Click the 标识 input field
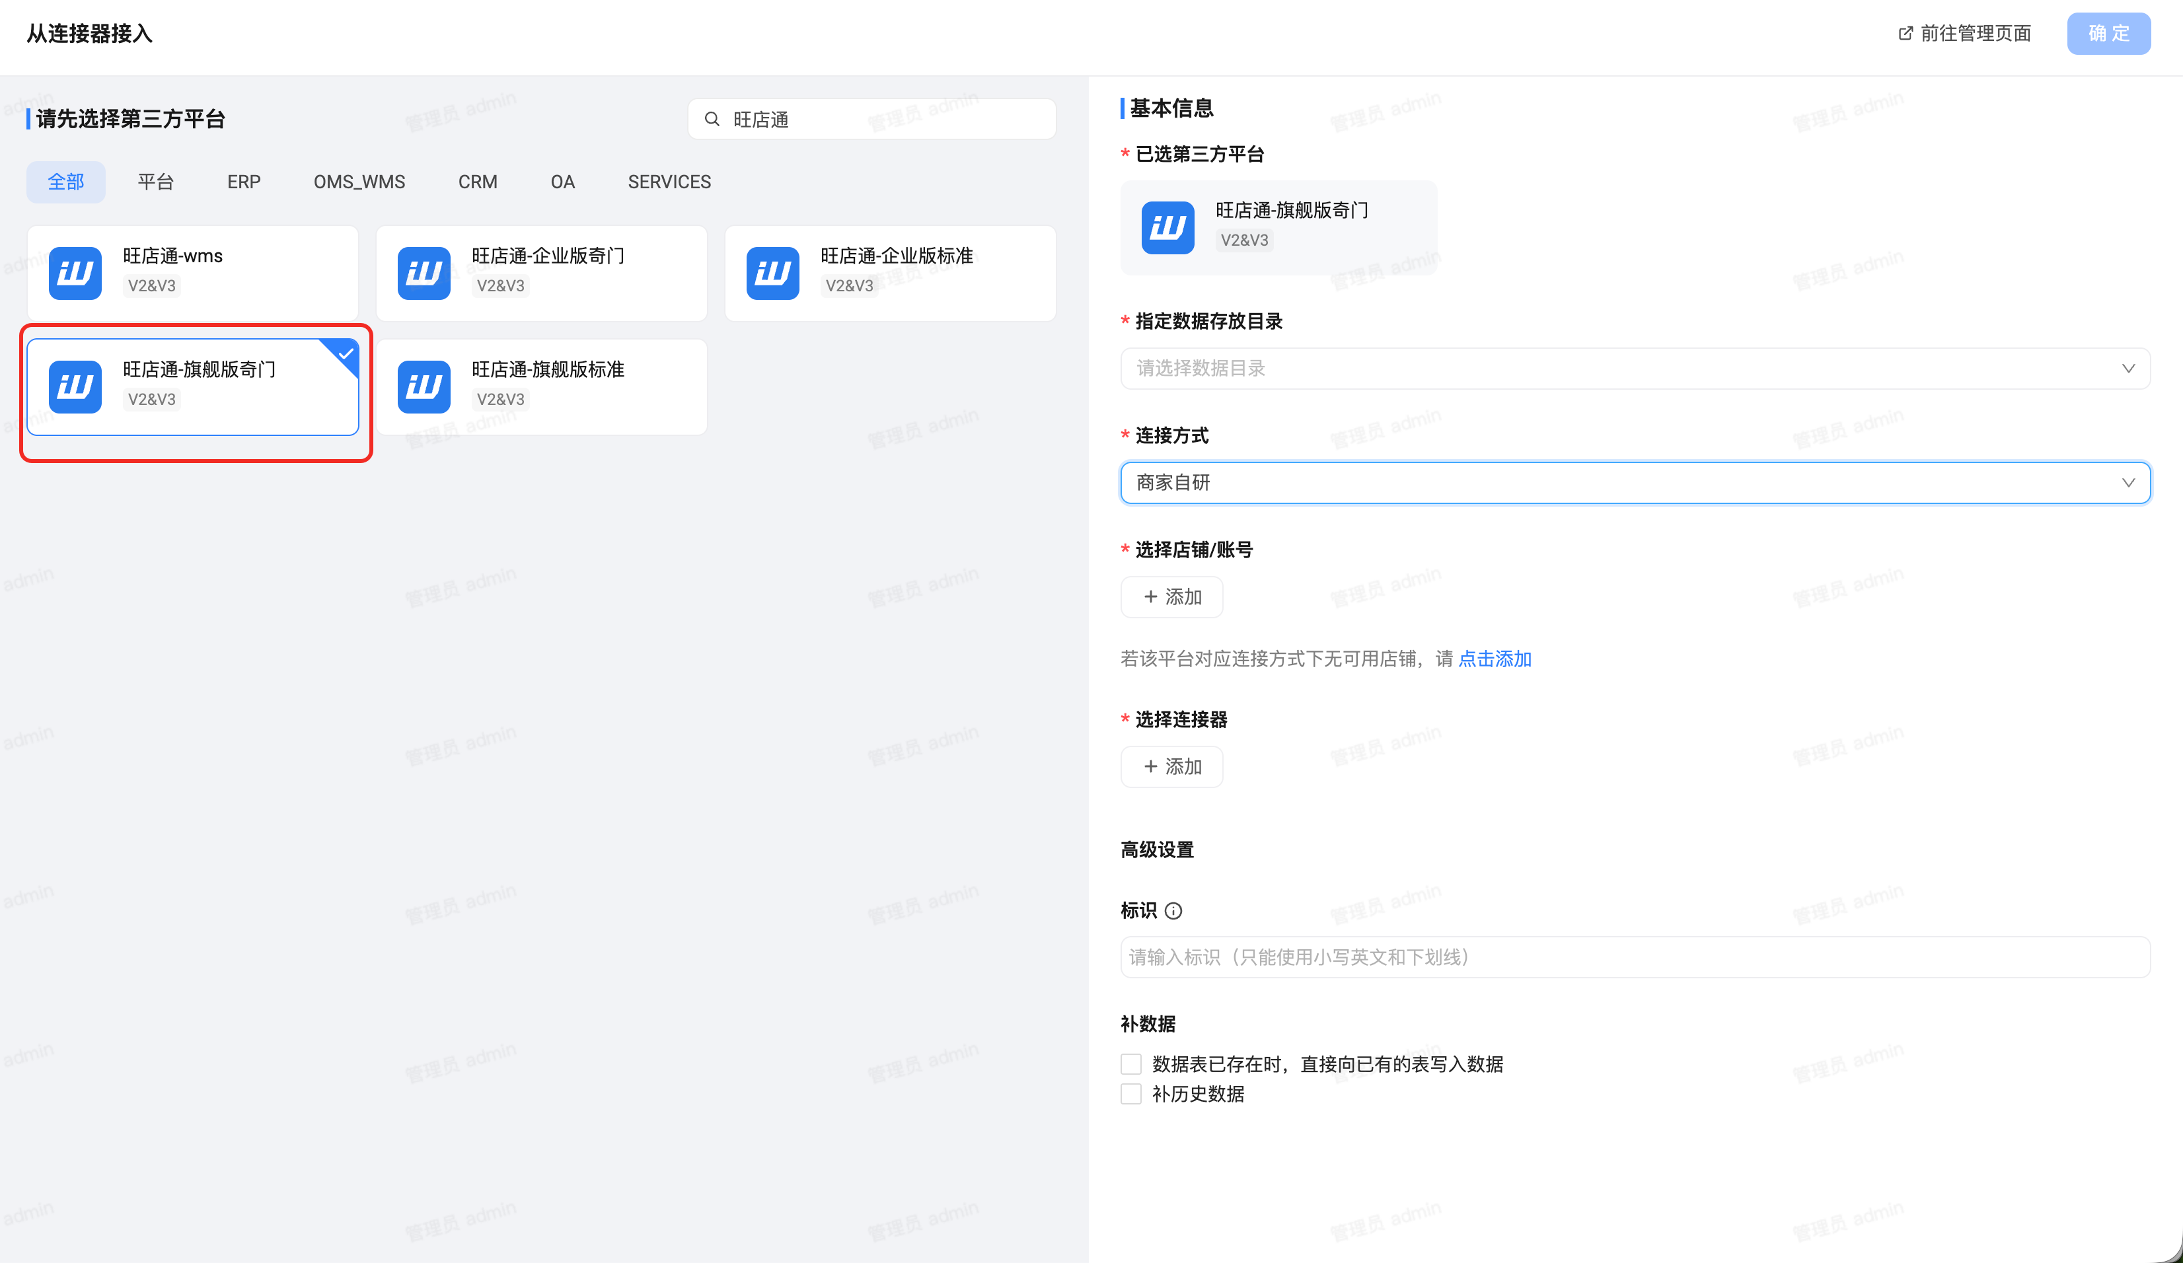The width and height of the screenshot is (2183, 1263). [1634, 957]
